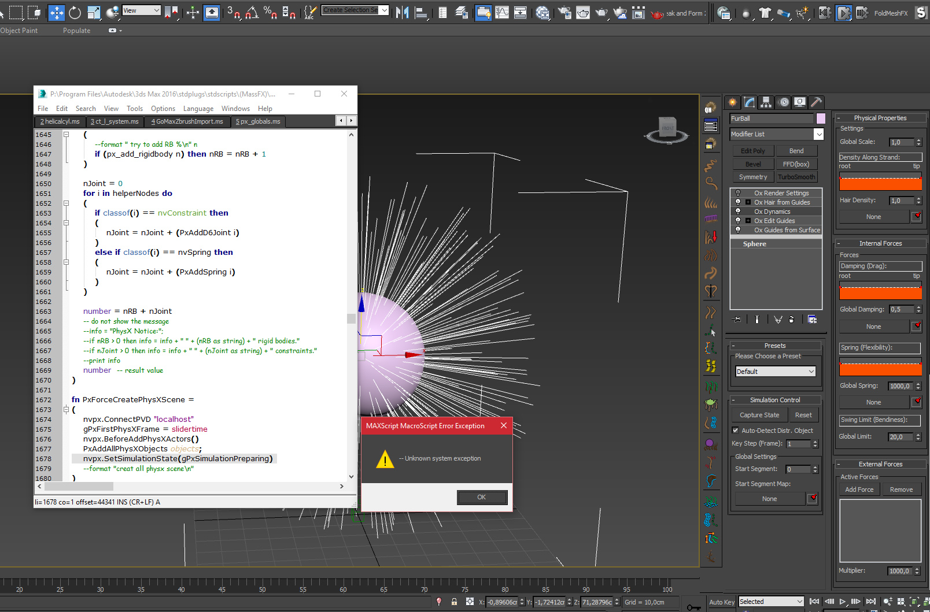
Task: Click the Capture State button
Action: tap(759, 415)
